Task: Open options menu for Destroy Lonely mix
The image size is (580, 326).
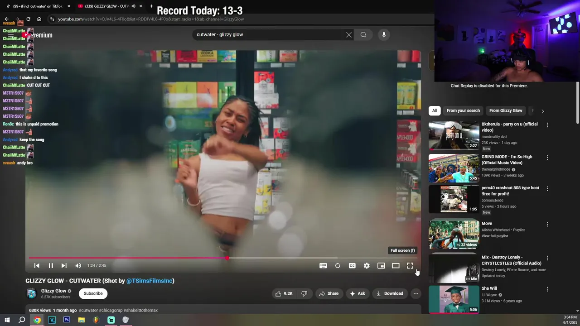Action: [547, 258]
